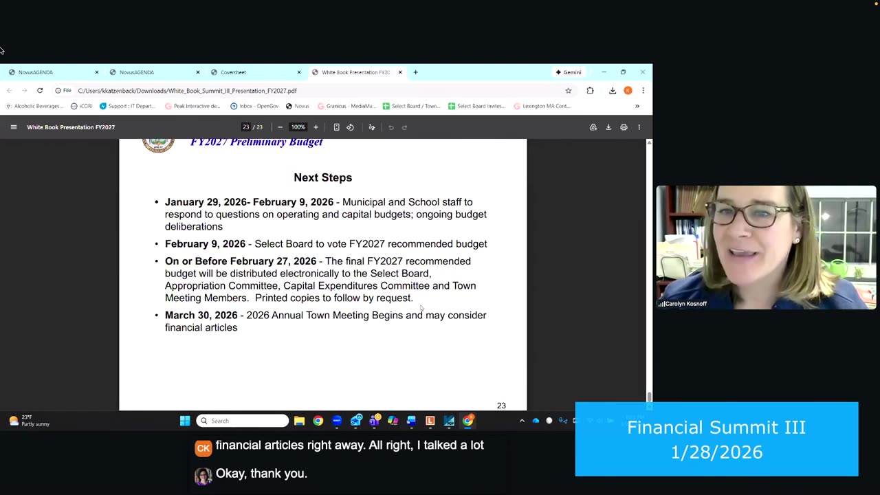Zoom out the PDF with the minus button

click(x=280, y=127)
